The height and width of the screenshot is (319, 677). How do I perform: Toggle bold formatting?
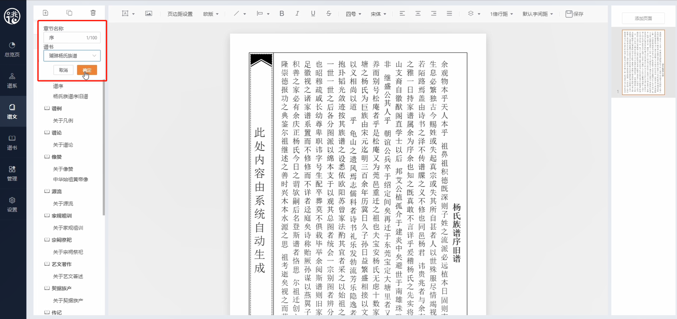(x=282, y=14)
